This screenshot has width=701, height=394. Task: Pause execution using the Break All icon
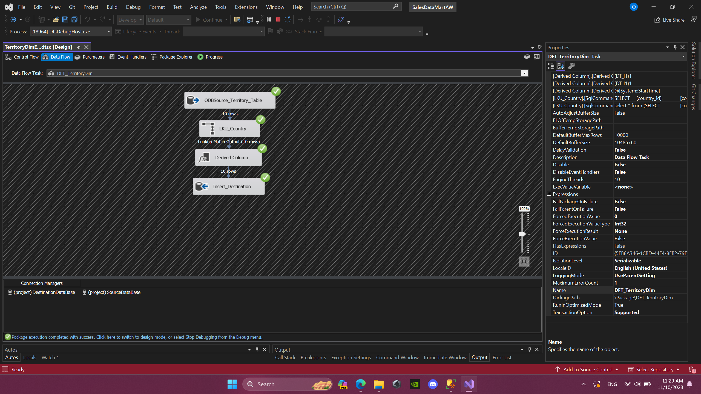point(268,19)
